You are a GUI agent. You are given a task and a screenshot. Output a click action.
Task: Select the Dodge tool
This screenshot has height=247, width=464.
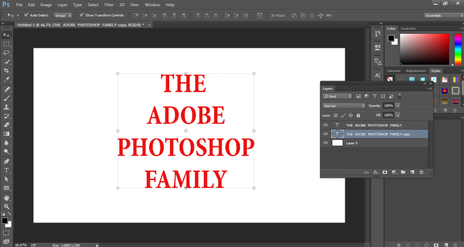pyautogui.click(x=7, y=152)
